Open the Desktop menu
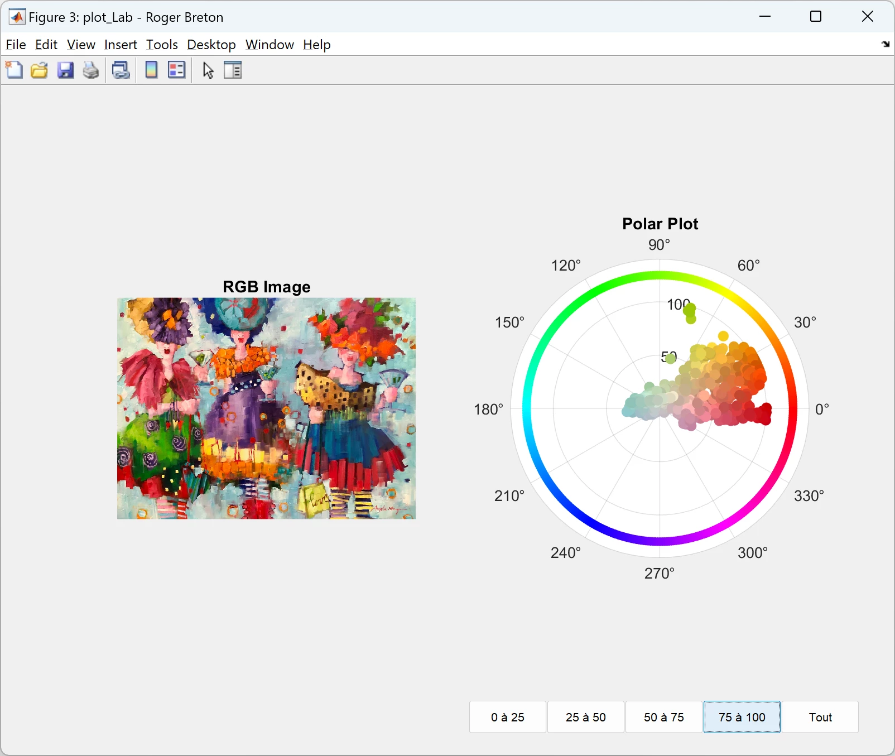This screenshot has height=756, width=895. (x=211, y=45)
